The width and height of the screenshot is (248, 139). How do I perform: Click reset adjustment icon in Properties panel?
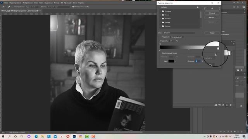[x=223, y=105]
